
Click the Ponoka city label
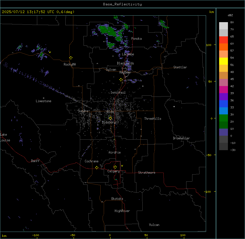point(136,39)
